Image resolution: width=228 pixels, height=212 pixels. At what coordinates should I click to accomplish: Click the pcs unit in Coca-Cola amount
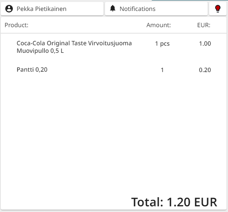[165, 44]
